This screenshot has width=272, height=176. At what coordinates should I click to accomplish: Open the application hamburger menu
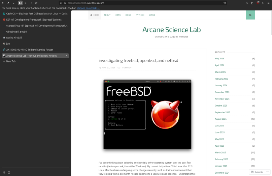[268, 3]
